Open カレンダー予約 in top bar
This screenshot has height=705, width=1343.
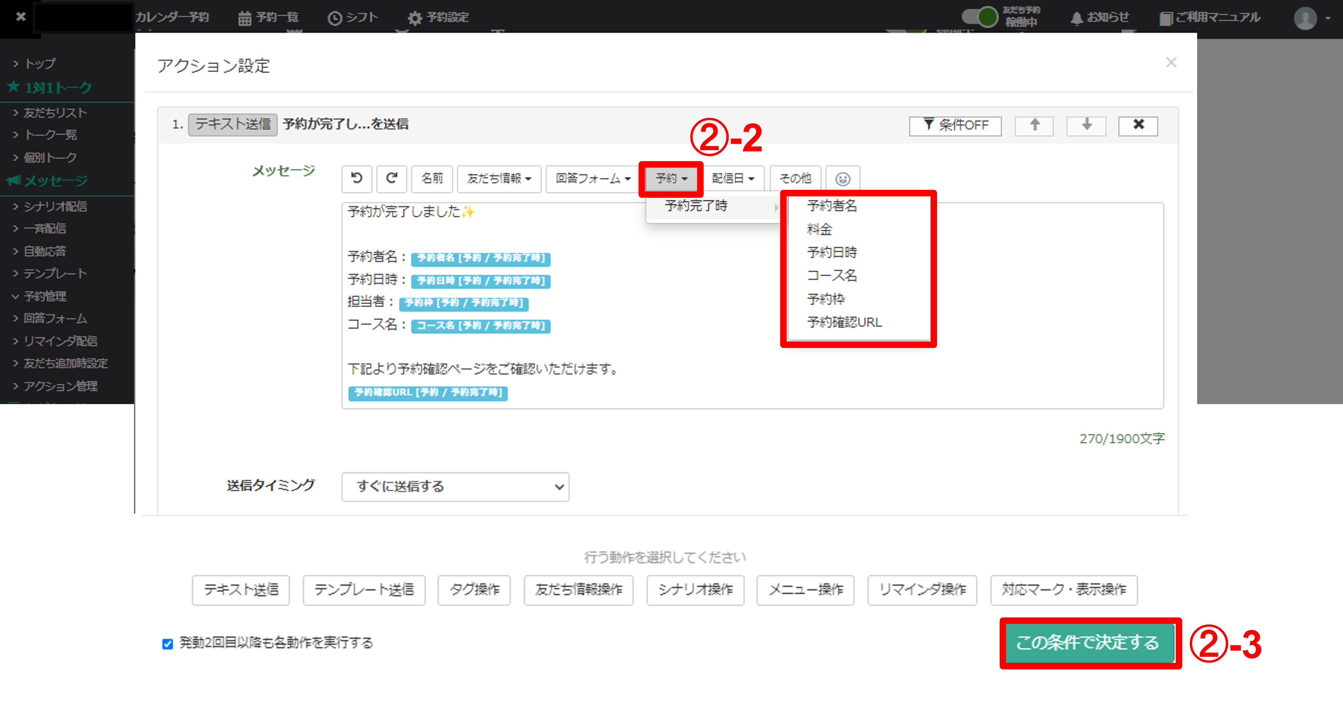click(172, 18)
